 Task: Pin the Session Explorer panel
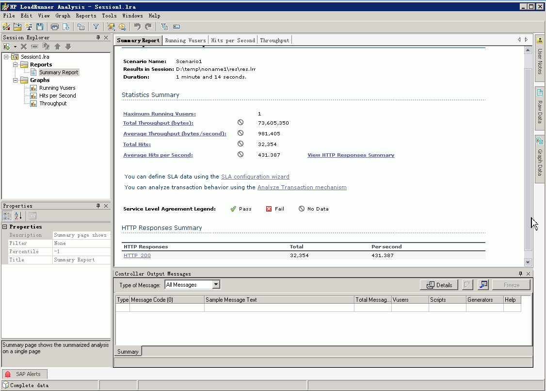(98, 37)
